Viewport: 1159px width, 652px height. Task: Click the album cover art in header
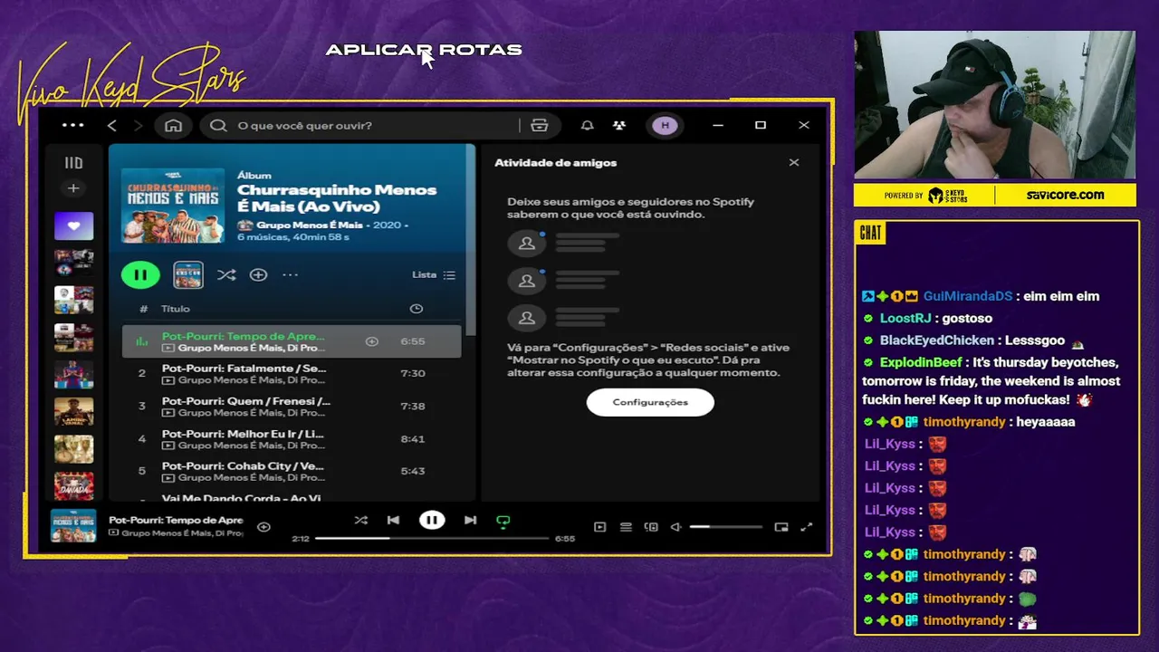click(173, 206)
